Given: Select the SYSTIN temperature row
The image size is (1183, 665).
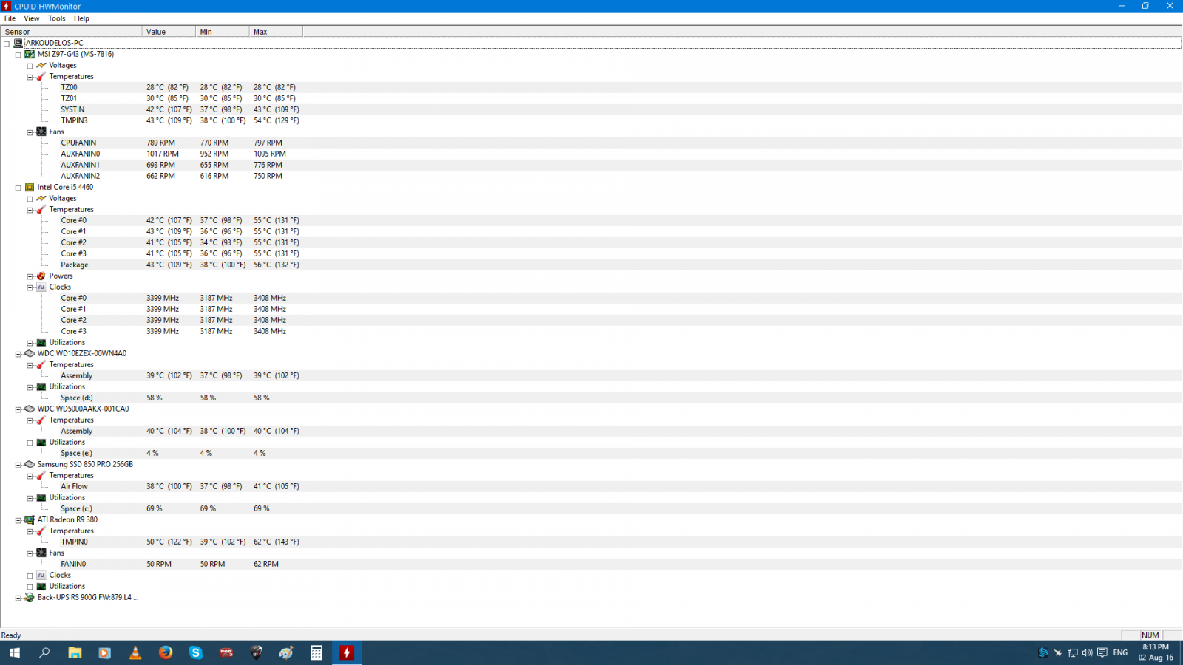Looking at the screenshot, I should click(x=591, y=109).
